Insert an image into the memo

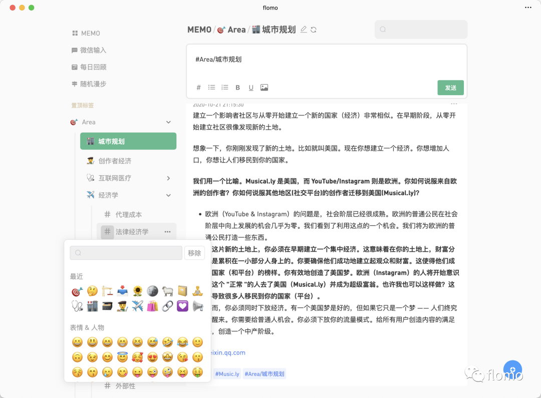coord(264,88)
